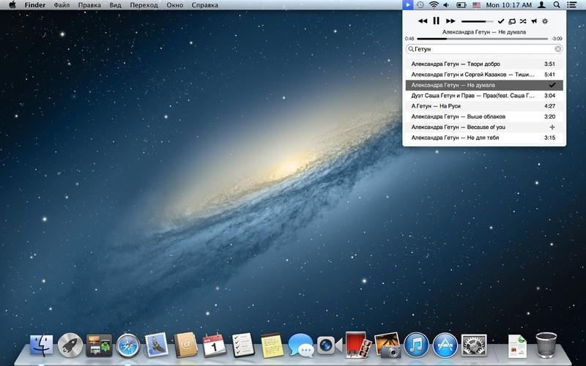Open Messages from the Dock
Viewport: 586px width, 366px height.
[301, 346]
